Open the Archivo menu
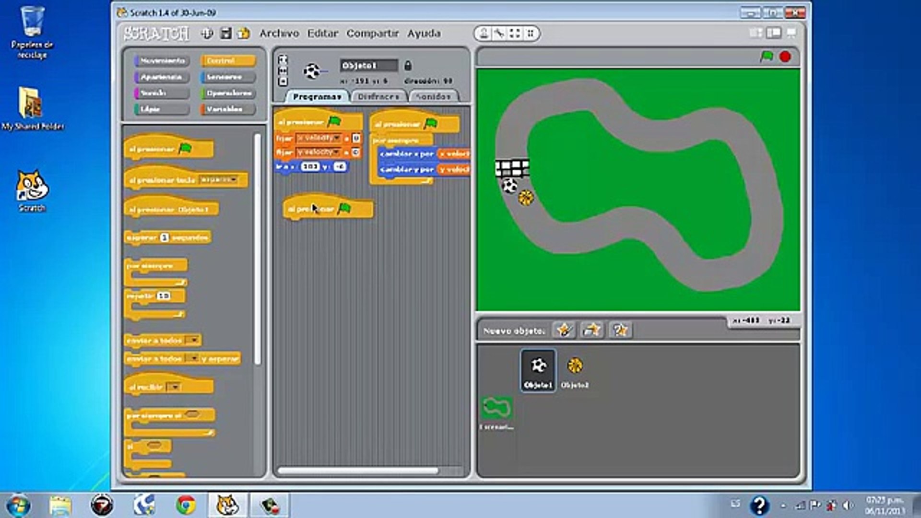The width and height of the screenshot is (921, 518). (279, 33)
